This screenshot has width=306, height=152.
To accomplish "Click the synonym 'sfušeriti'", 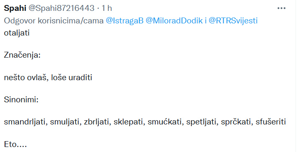I will point(271,122).
